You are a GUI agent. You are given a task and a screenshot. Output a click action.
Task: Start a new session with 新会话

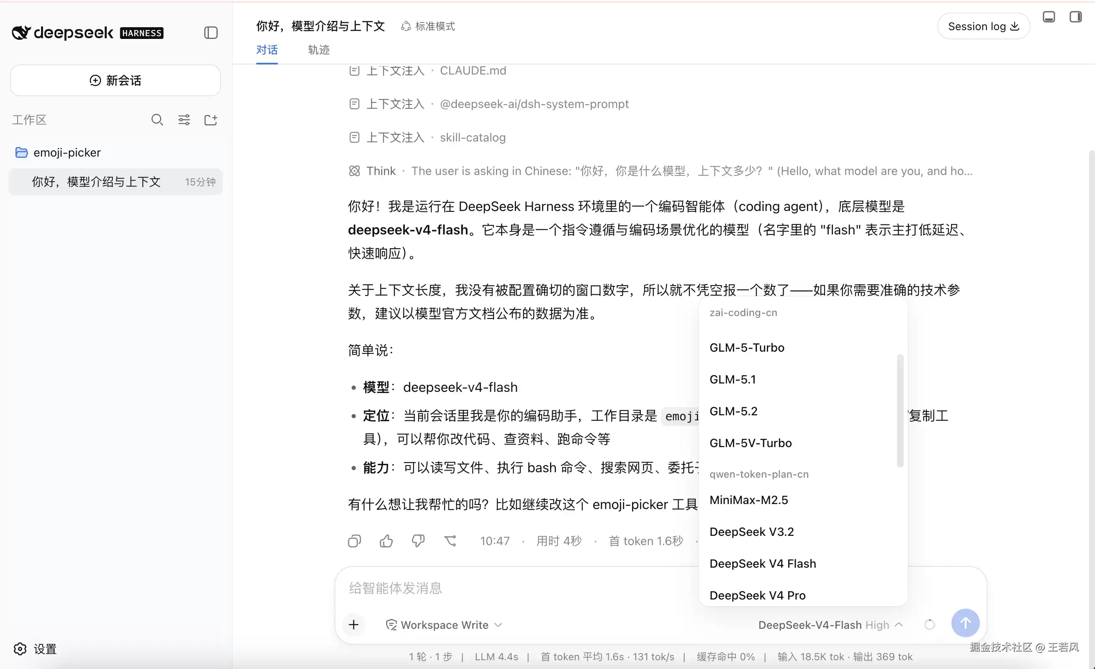[x=116, y=80]
